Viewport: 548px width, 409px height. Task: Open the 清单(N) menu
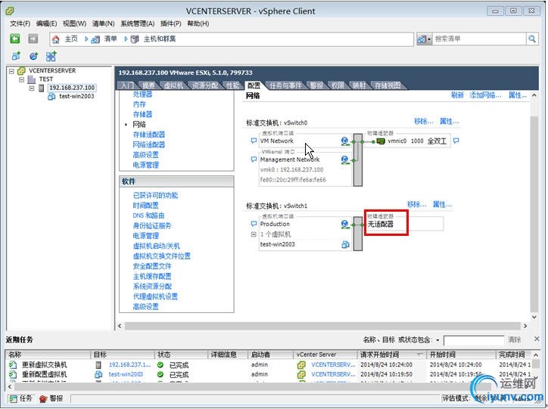pos(103,23)
